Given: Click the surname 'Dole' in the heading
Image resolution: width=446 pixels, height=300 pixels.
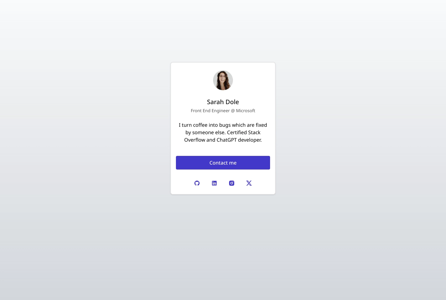Looking at the screenshot, I should (x=232, y=102).
